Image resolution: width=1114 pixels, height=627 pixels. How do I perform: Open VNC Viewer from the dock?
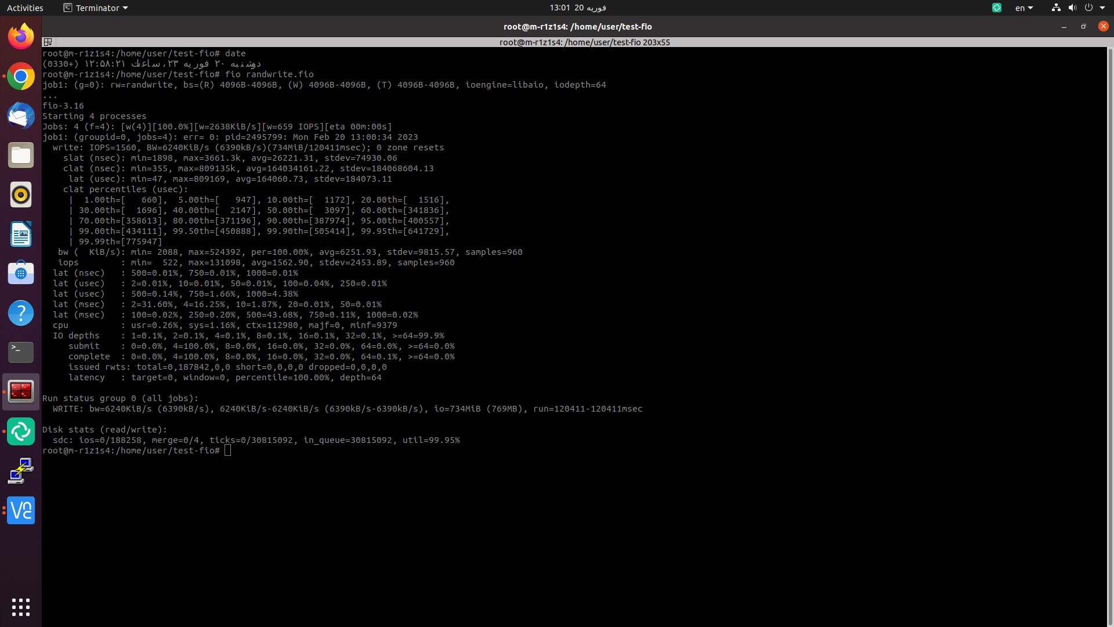pos(21,510)
